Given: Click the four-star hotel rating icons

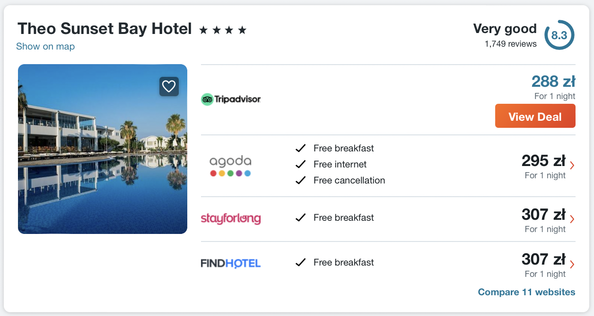Looking at the screenshot, I should tap(223, 31).
